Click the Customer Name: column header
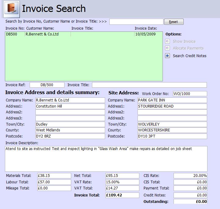Screen dimensions: 220x209 [x=40, y=28]
